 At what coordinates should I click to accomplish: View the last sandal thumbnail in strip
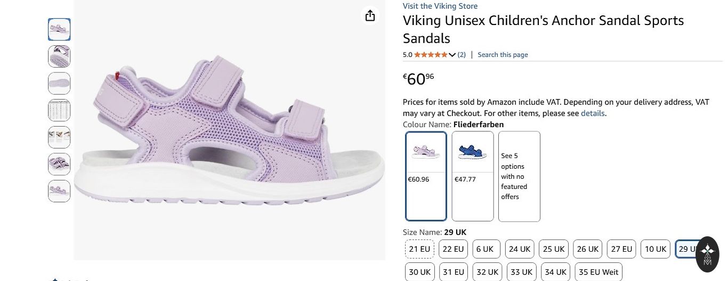pos(59,191)
